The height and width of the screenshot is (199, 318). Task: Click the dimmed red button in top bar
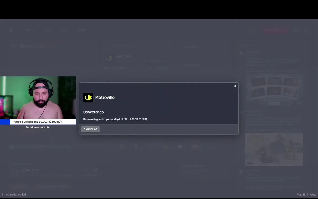(275, 30)
